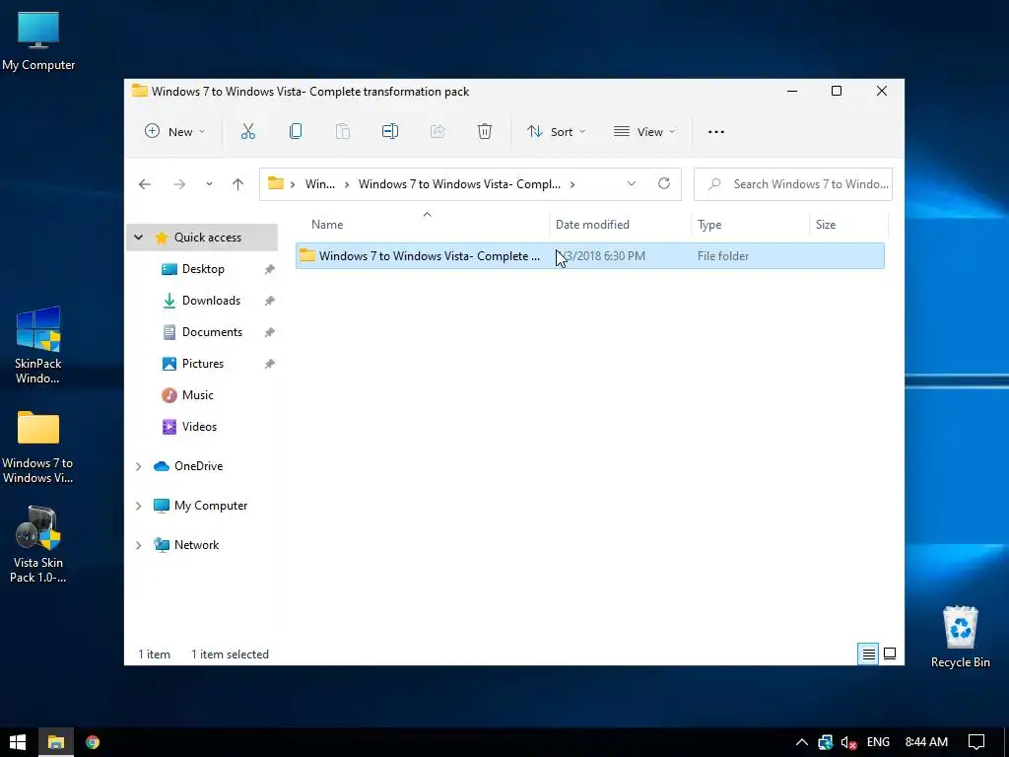Click the network tray icon

tap(825, 742)
